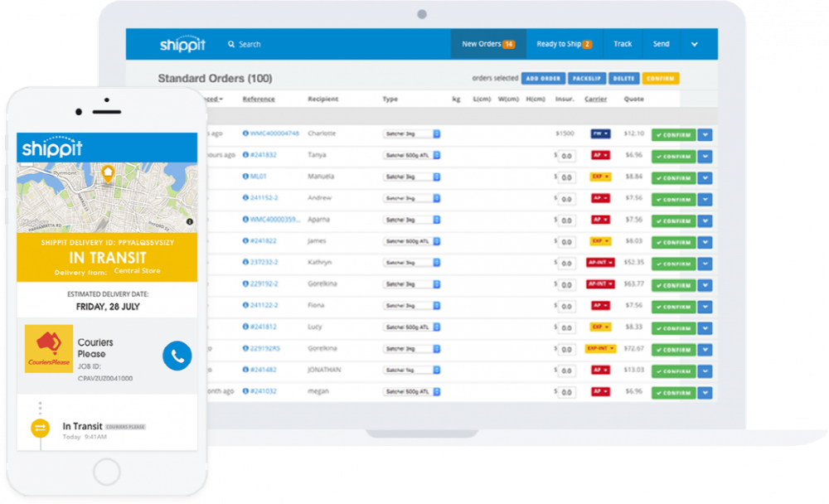The height and width of the screenshot is (504, 829).
Task: Click the search magnifier icon
Action: [231, 45]
